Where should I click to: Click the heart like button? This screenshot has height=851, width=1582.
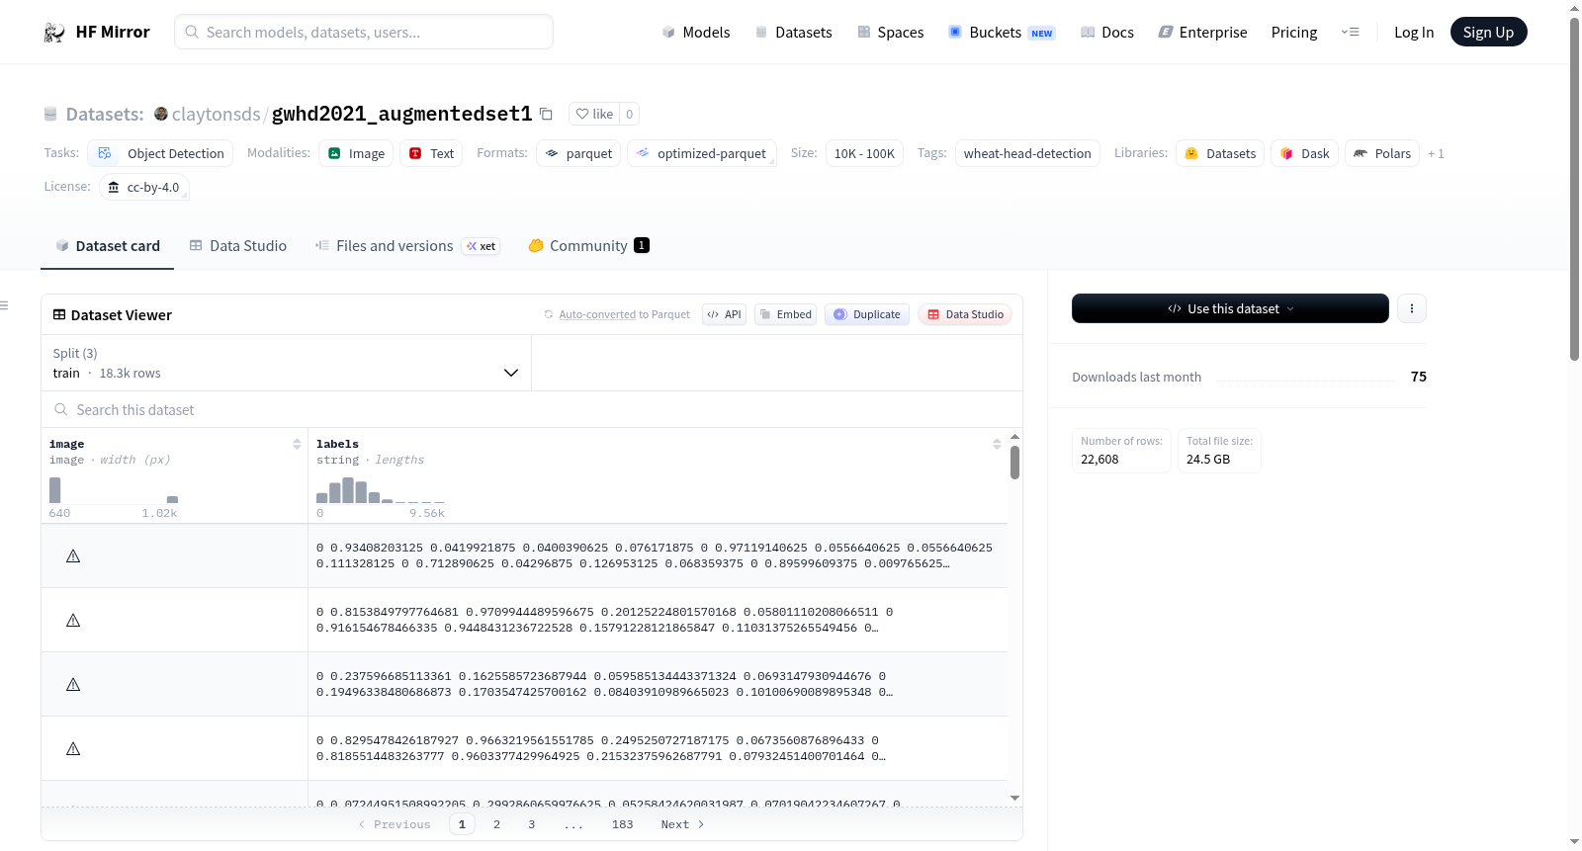[594, 114]
